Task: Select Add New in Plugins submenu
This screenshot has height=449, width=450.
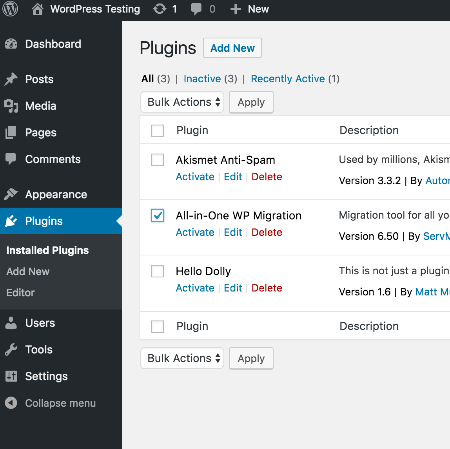Action: (28, 272)
